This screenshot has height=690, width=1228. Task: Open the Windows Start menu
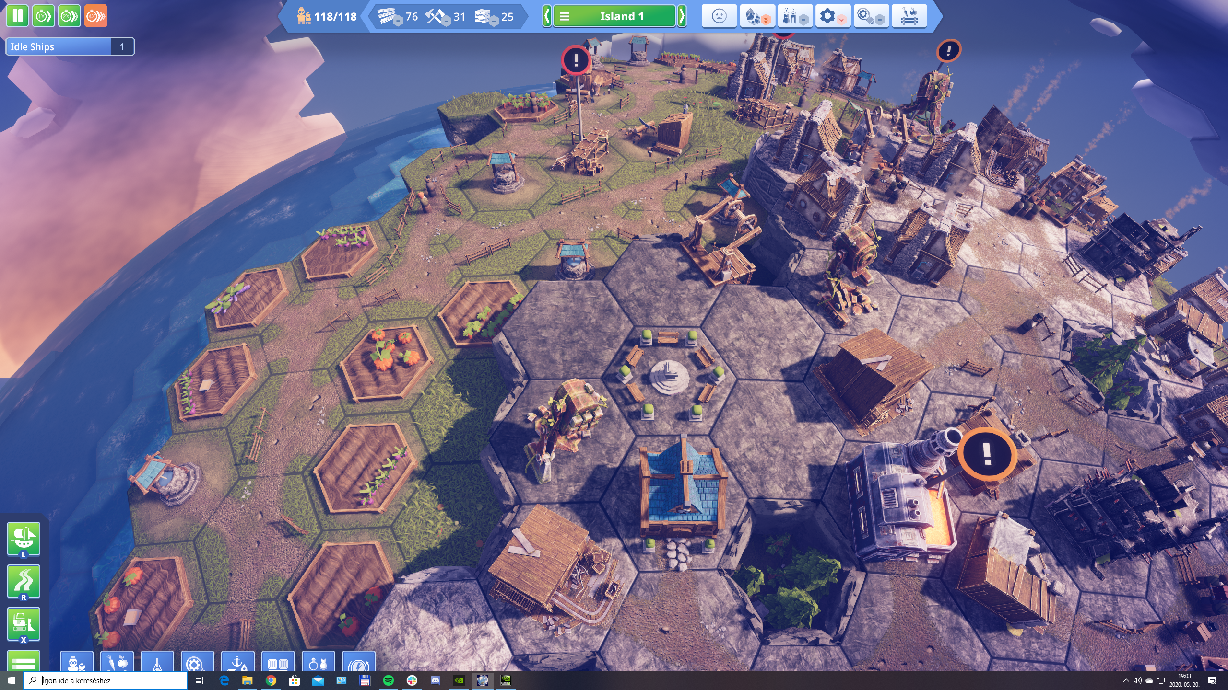click(x=12, y=680)
